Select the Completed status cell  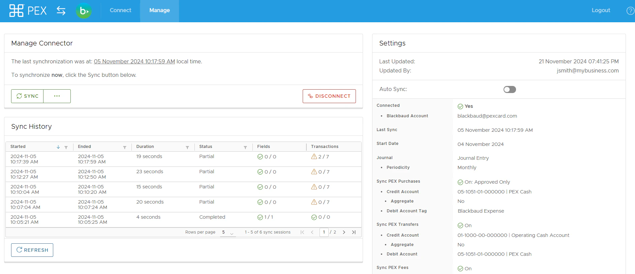pyautogui.click(x=212, y=217)
